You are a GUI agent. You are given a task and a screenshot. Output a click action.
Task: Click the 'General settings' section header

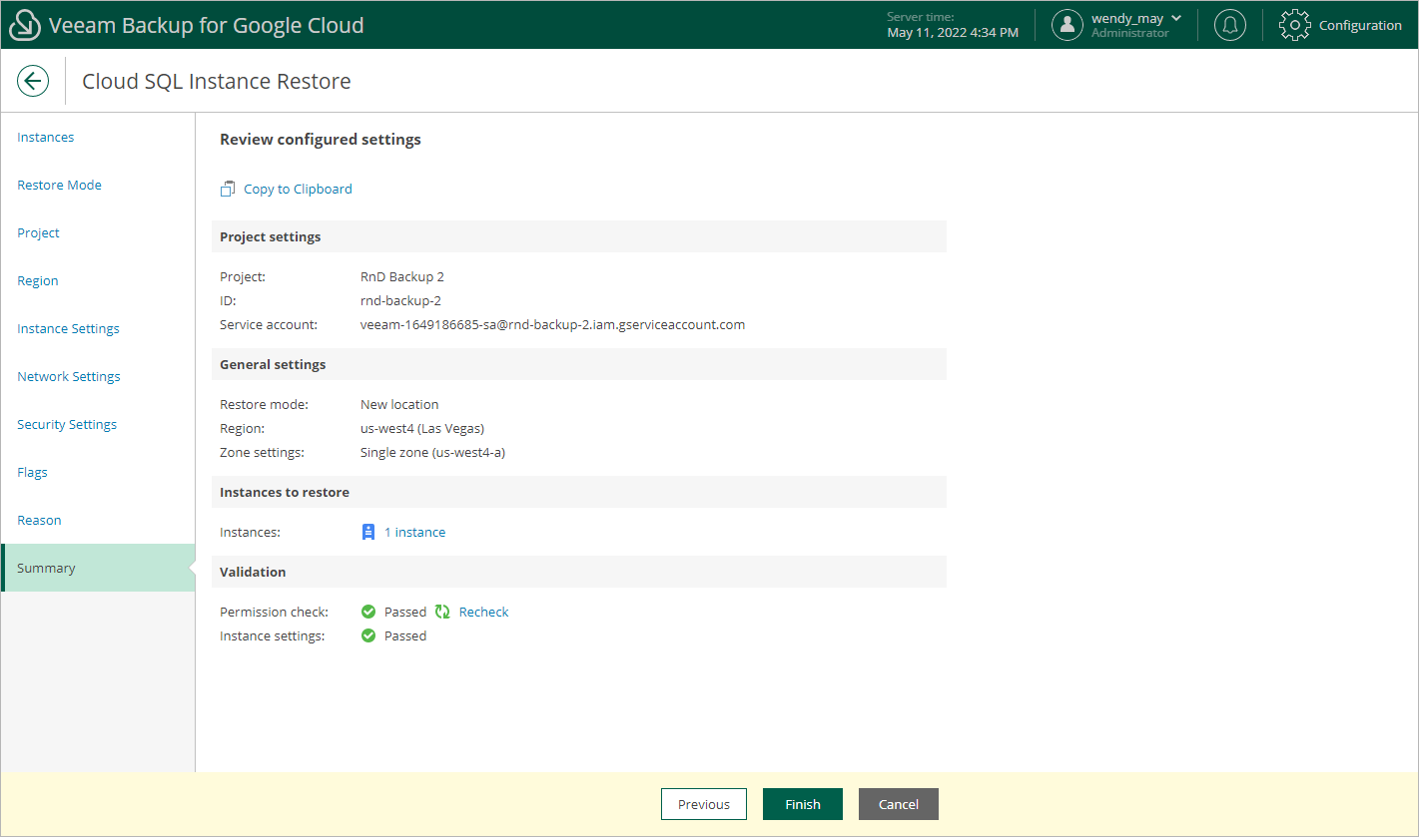point(579,364)
